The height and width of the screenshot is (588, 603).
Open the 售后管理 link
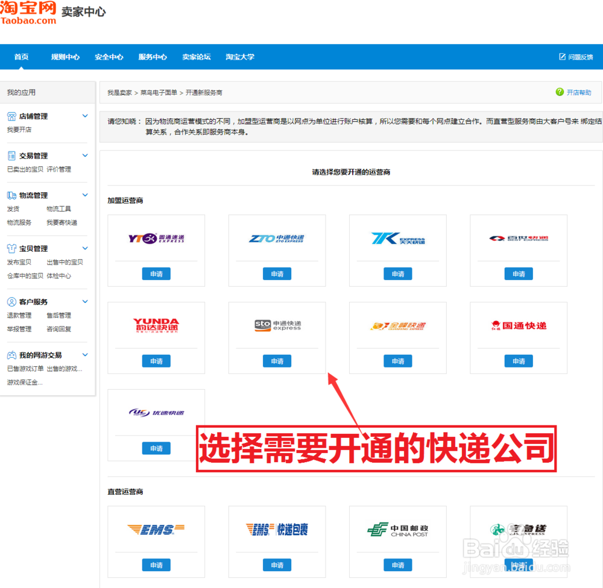click(59, 315)
